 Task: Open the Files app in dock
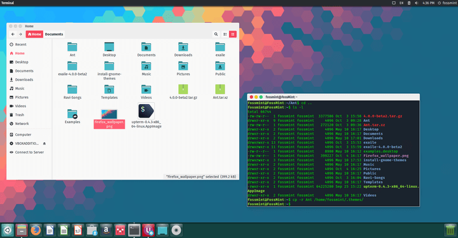tap(22, 230)
